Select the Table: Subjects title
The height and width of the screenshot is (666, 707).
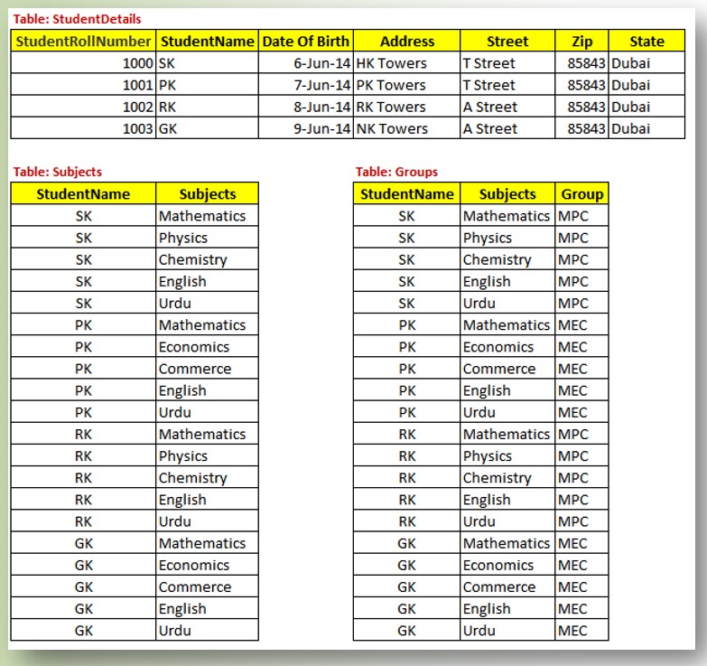click(57, 172)
